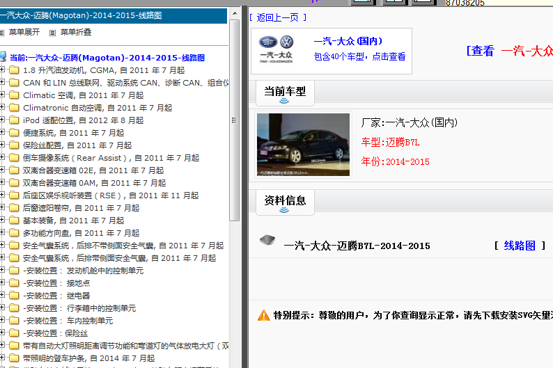Expand the -安装位置: 发动机舱中的控制单元 node
This screenshot has width=553, height=368.
2,270
